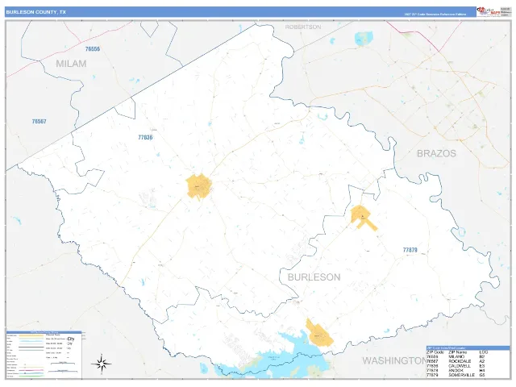The width and height of the screenshot is (516, 387).
Task: Select the "BURLESON COUNTY, TX" title text
Action: (35, 12)
